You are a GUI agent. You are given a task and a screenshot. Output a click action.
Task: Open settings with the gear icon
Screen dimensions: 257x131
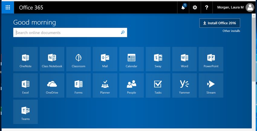click(x=195, y=7)
